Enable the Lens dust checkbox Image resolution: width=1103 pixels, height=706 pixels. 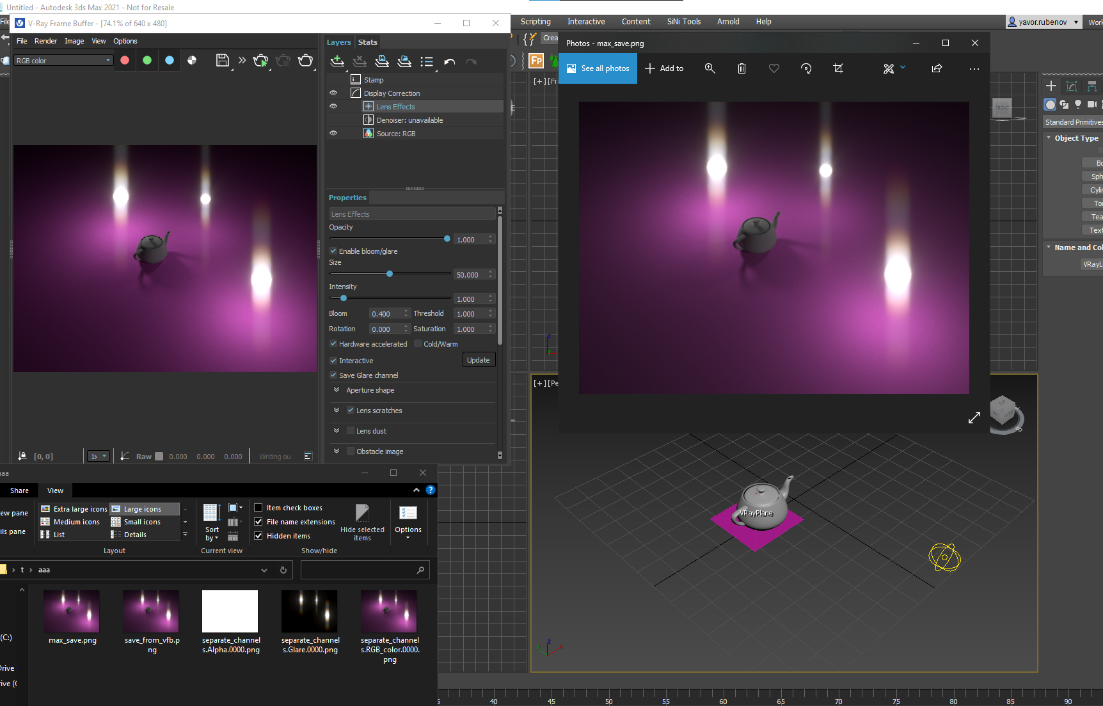tap(351, 431)
